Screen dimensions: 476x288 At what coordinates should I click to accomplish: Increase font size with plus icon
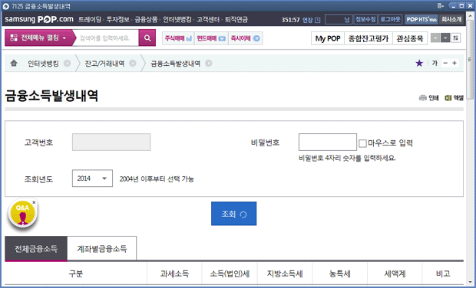click(x=455, y=63)
